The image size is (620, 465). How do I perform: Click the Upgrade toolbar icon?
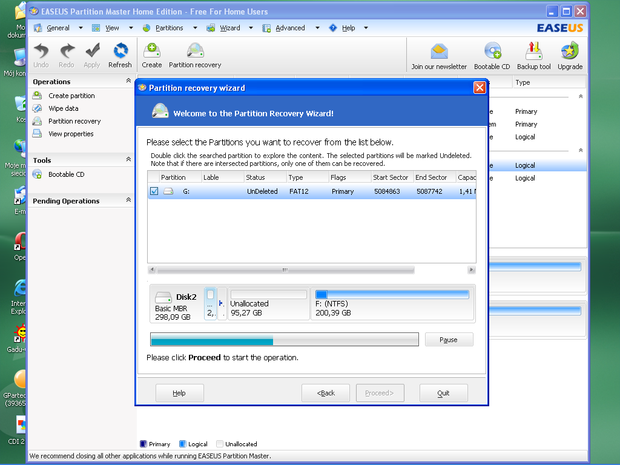pyautogui.click(x=570, y=51)
